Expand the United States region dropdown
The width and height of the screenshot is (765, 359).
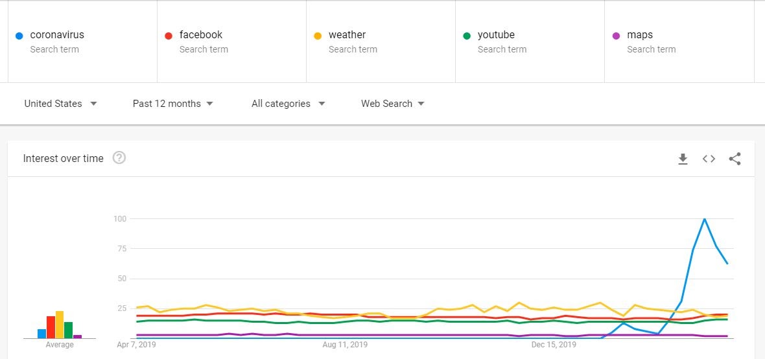pyautogui.click(x=61, y=104)
